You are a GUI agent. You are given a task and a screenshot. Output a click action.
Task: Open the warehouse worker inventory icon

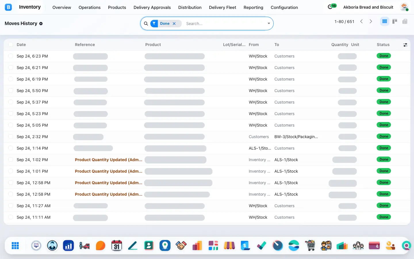point(326,245)
